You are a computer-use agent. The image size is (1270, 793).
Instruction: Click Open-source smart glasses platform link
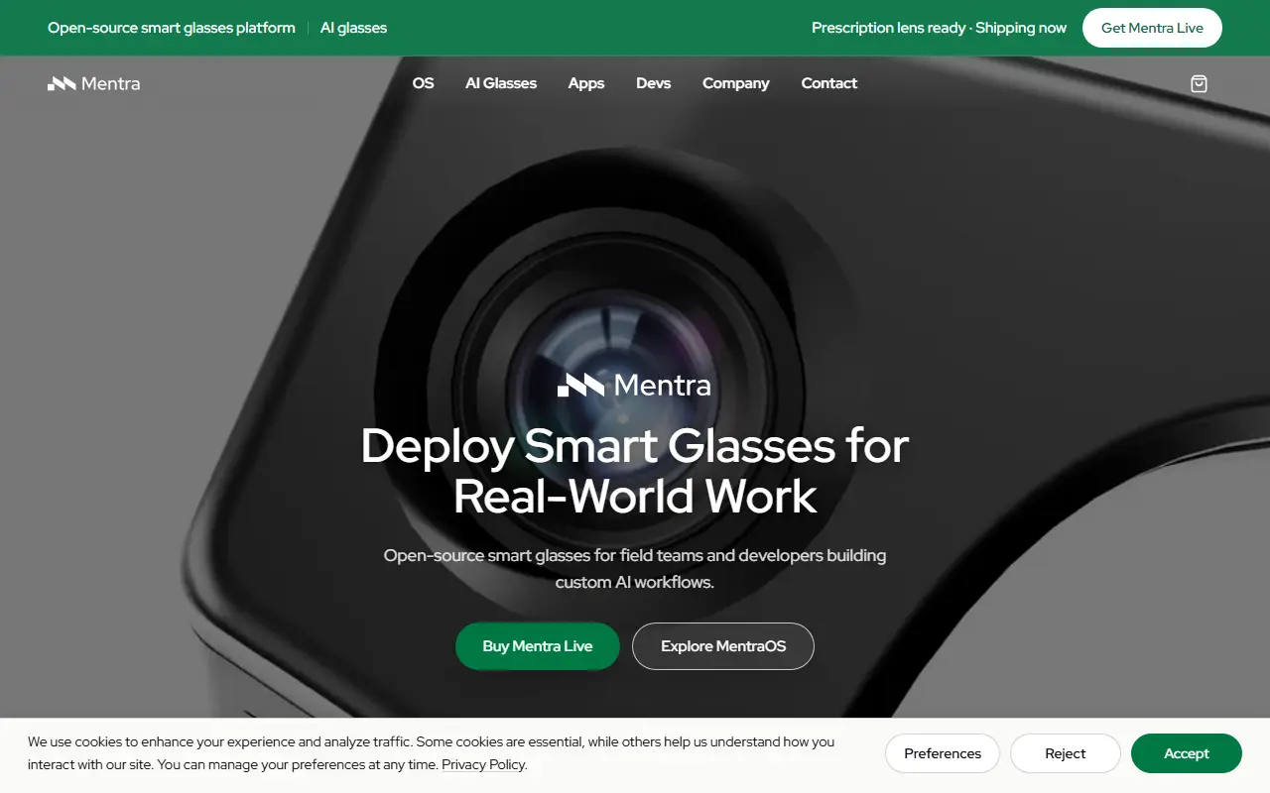click(x=172, y=28)
